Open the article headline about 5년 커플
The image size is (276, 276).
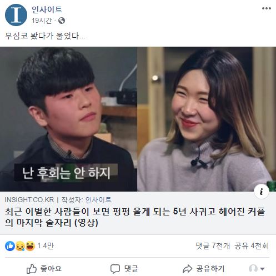tap(135, 217)
